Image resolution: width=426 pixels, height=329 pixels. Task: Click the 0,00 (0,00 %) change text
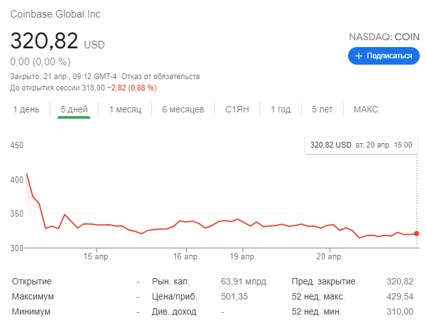[x=40, y=62]
